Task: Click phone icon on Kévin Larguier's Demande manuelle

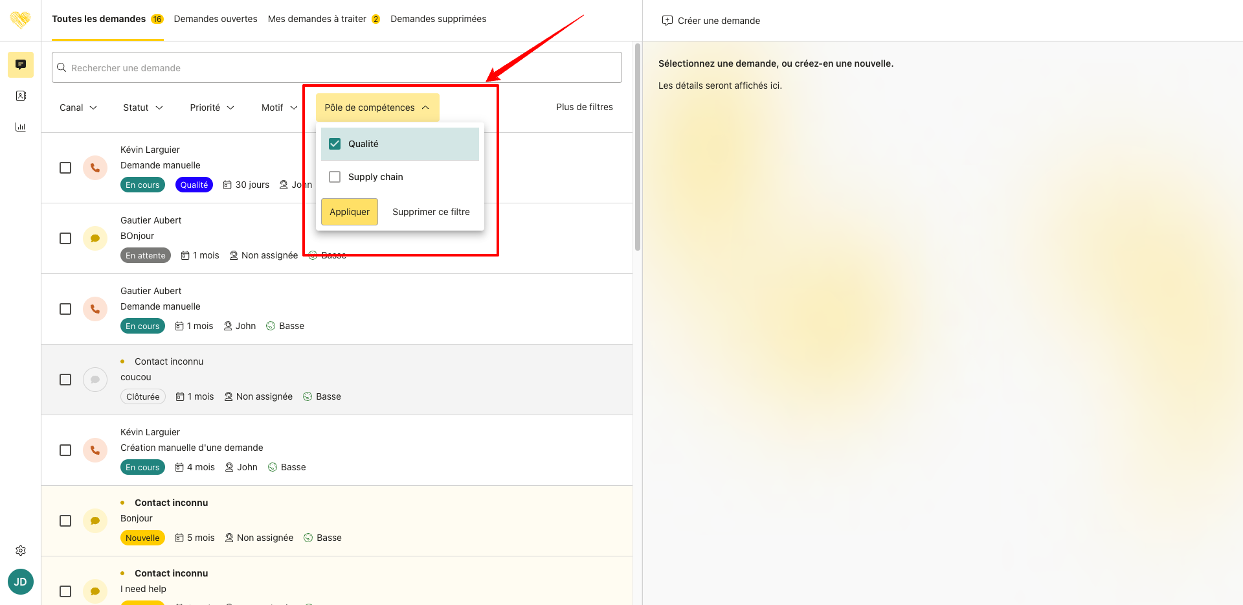Action: pos(95,168)
